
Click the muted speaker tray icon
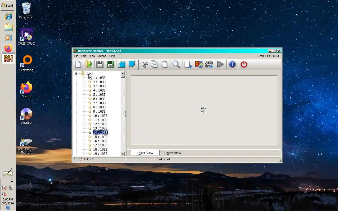[x=4, y=194]
